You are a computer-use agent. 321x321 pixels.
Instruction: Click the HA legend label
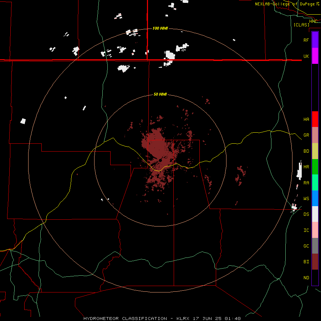306,119
